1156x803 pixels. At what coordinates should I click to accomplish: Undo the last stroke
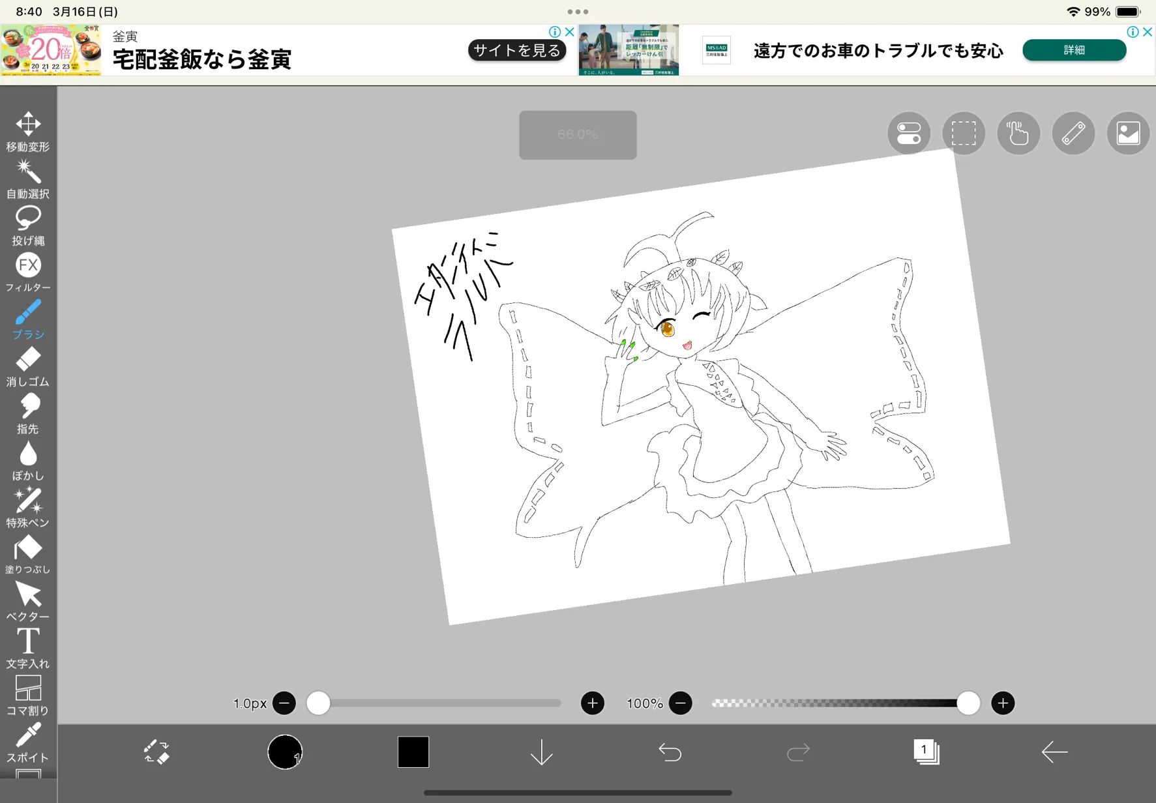click(x=670, y=753)
